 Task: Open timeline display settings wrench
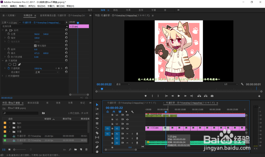click(x=132, y=112)
